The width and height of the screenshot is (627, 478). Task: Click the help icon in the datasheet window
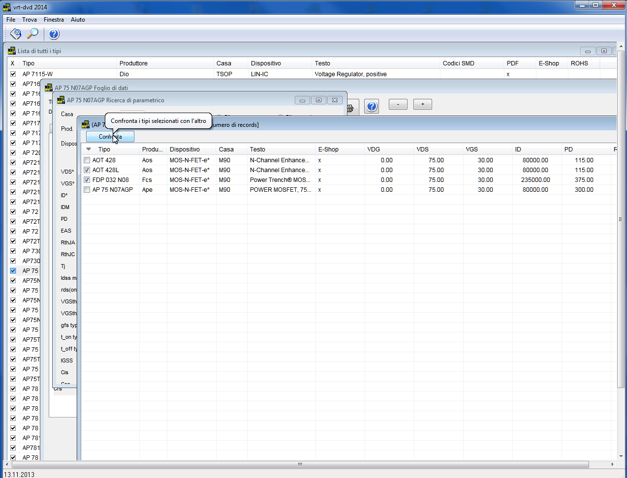[x=372, y=106]
